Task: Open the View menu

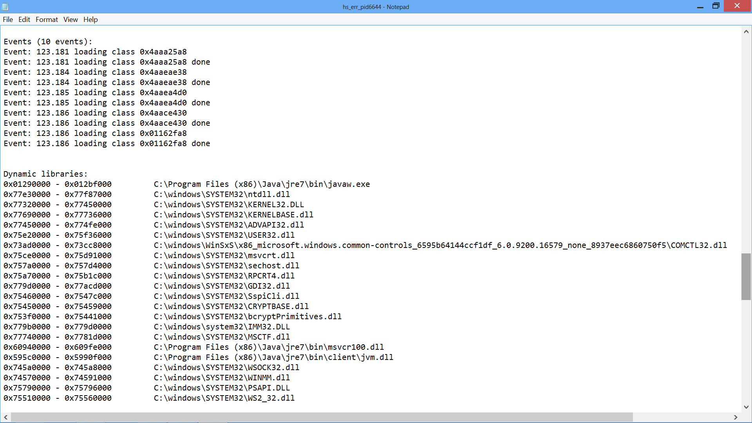Action: pyautogui.click(x=70, y=20)
